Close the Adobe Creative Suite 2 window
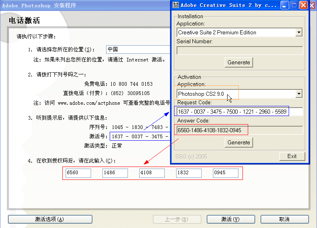 pyautogui.click(x=303, y=5)
